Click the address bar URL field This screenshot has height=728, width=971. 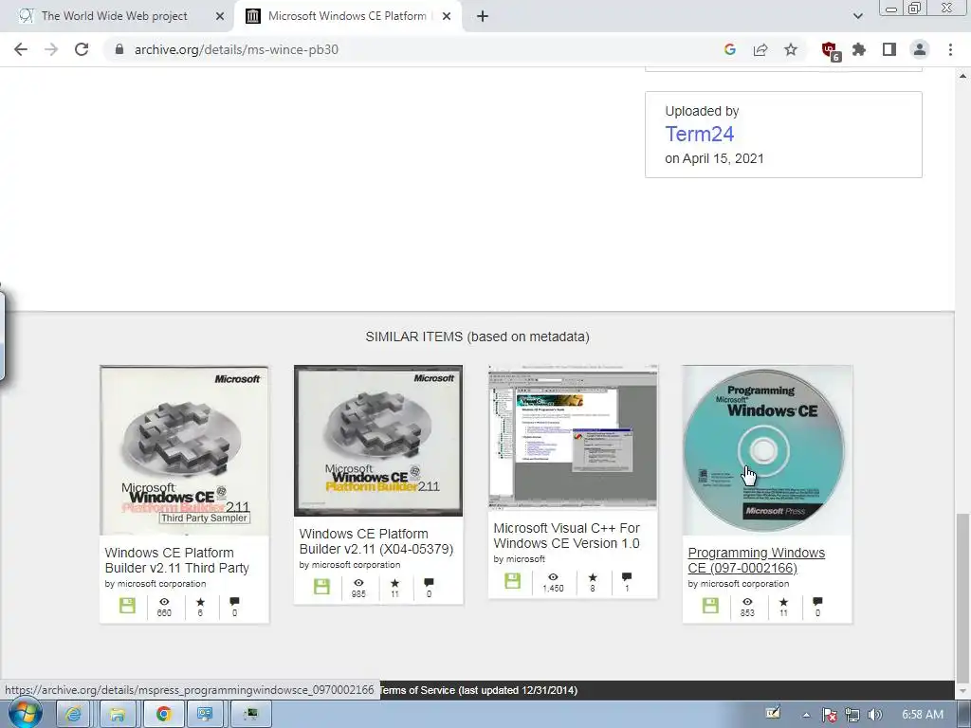(409, 49)
